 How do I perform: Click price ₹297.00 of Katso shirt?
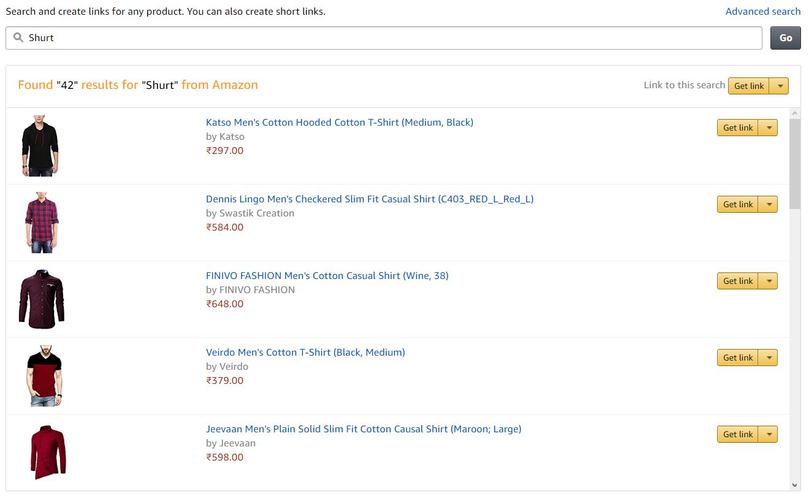pos(225,151)
